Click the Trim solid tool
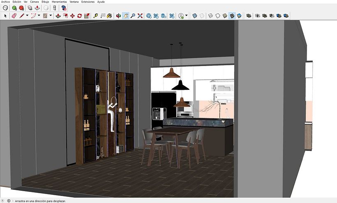 [279, 16]
